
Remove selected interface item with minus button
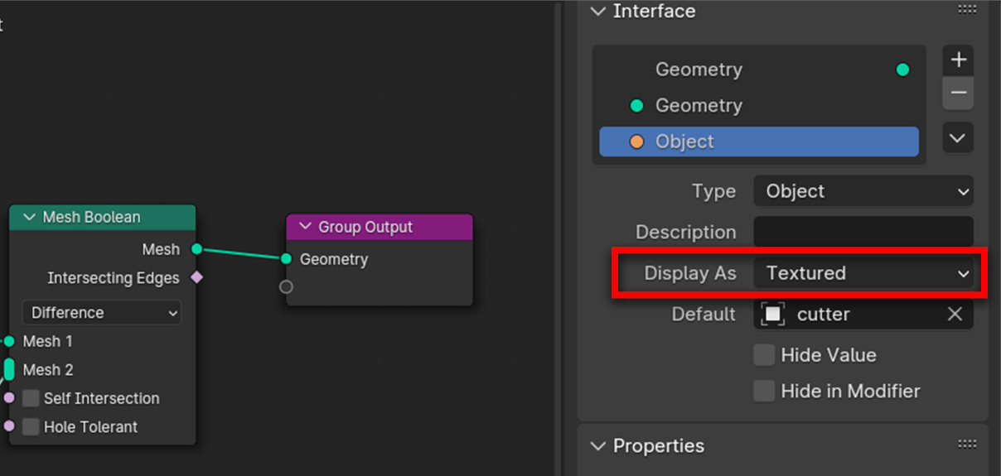coord(958,93)
